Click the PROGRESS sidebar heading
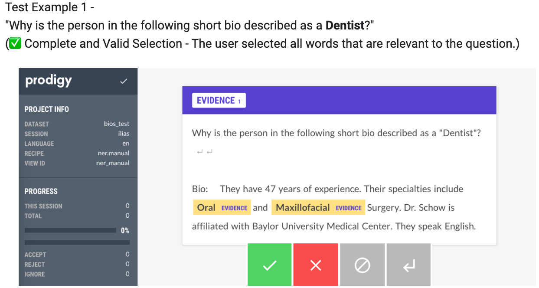Image resolution: width=539 pixels, height=288 pixels. 41,191
